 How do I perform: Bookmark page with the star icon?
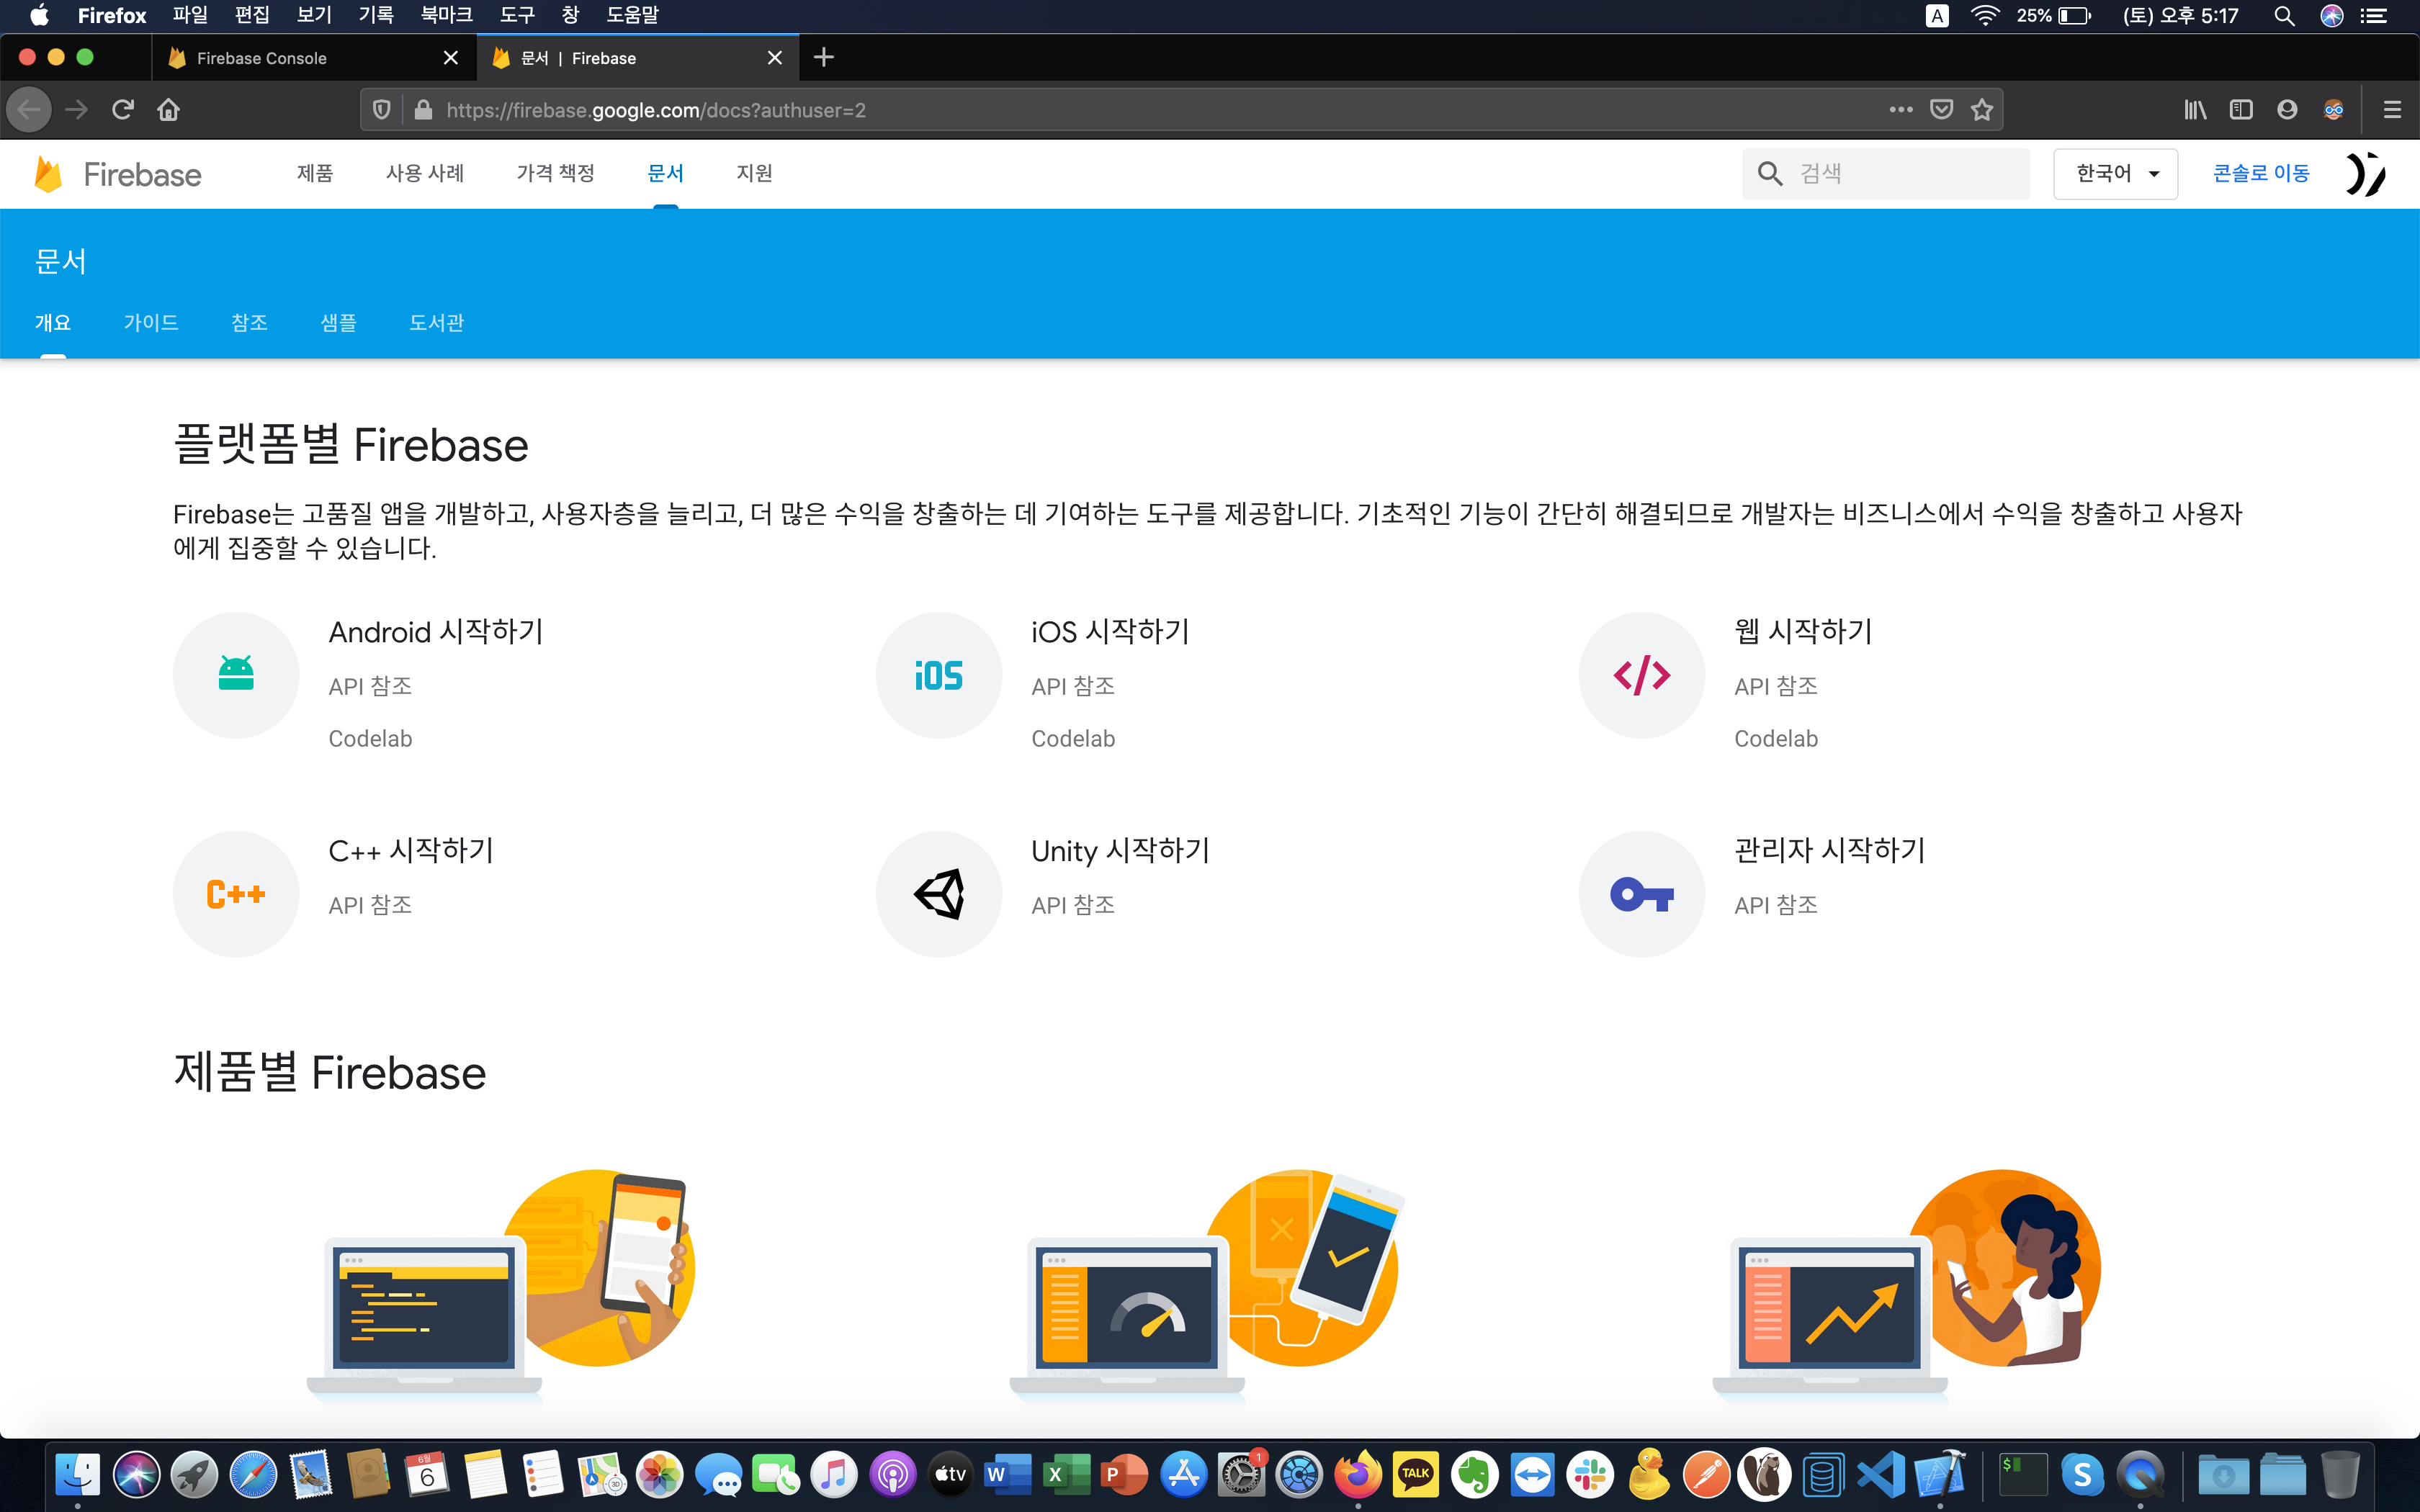tap(1982, 110)
